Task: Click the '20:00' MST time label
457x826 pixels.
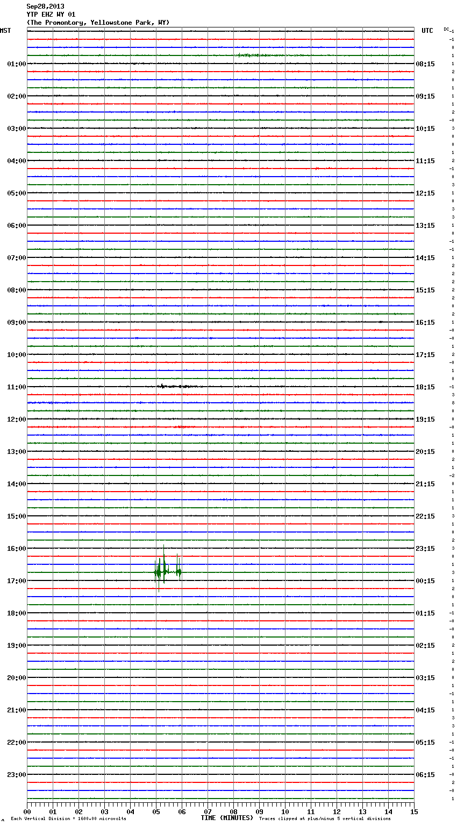Action: (x=16, y=678)
